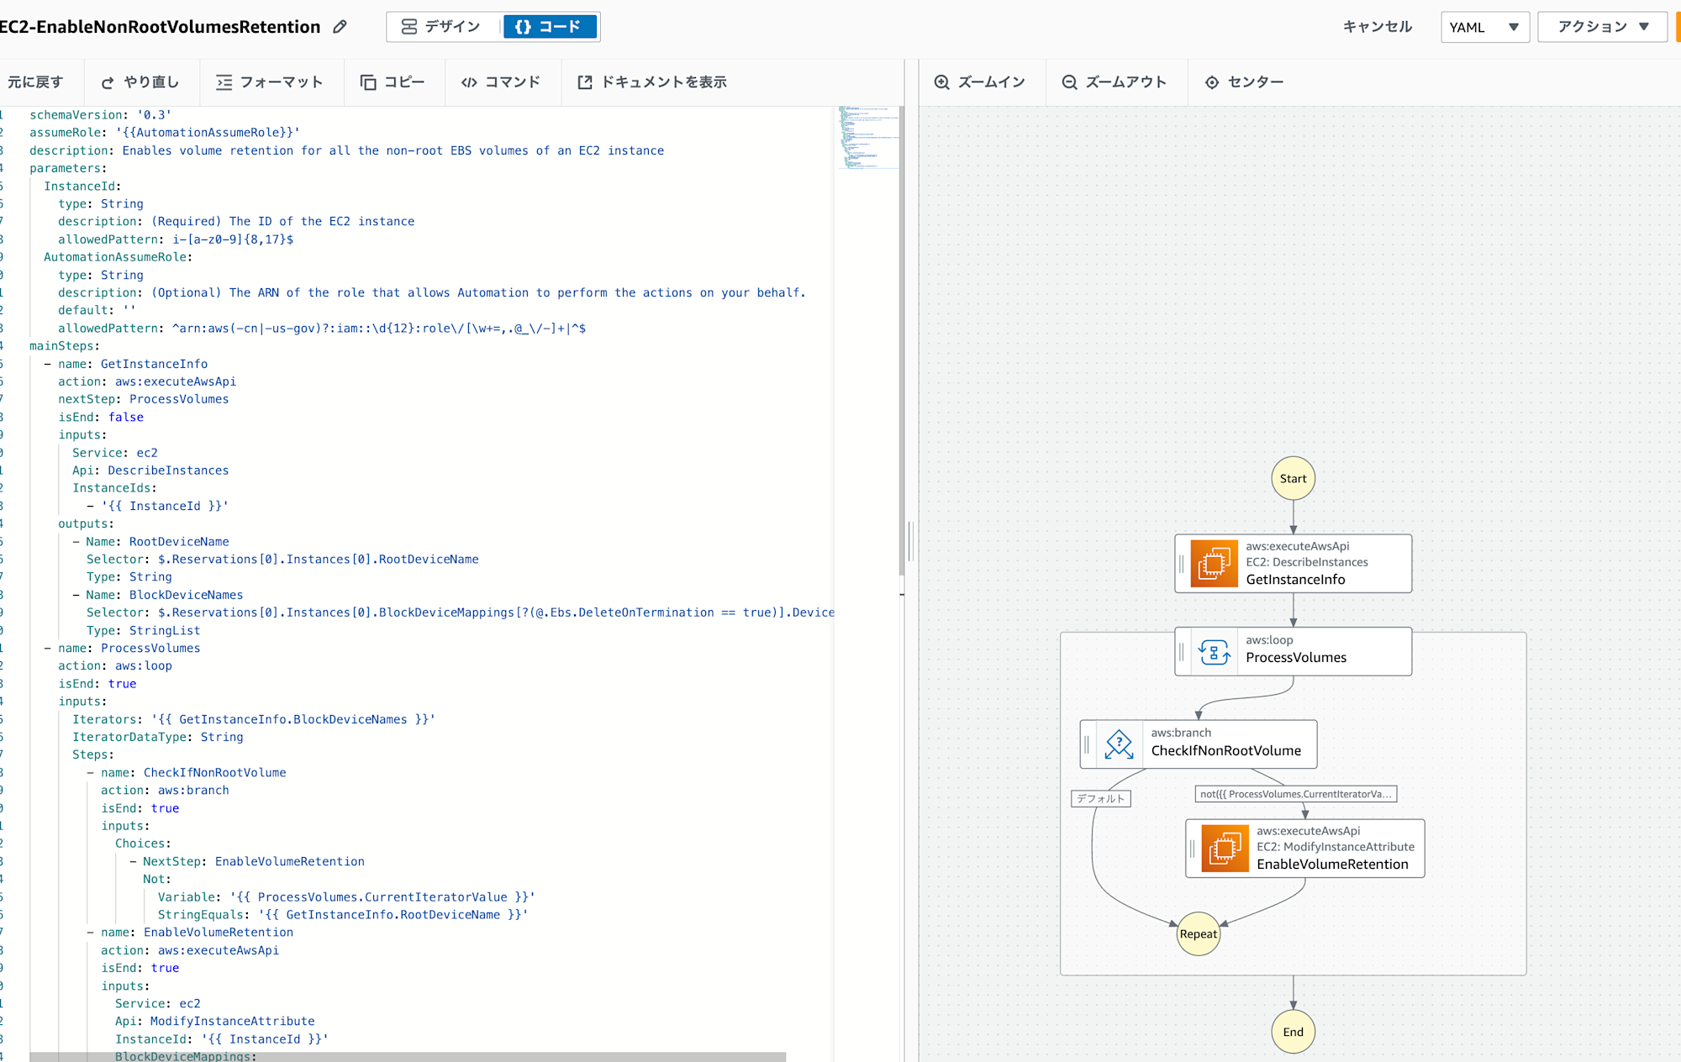Switch to the デザイン design view

pos(442,27)
